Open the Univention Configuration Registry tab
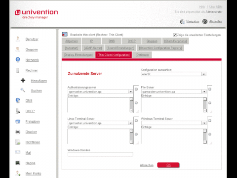237x178 pixels. point(160,48)
